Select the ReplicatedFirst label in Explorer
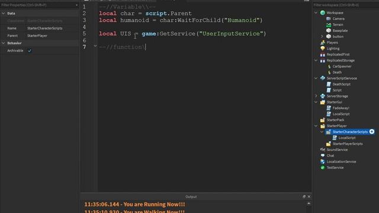Image resolution: width=379 pixels, height=213 pixels. click(338, 54)
